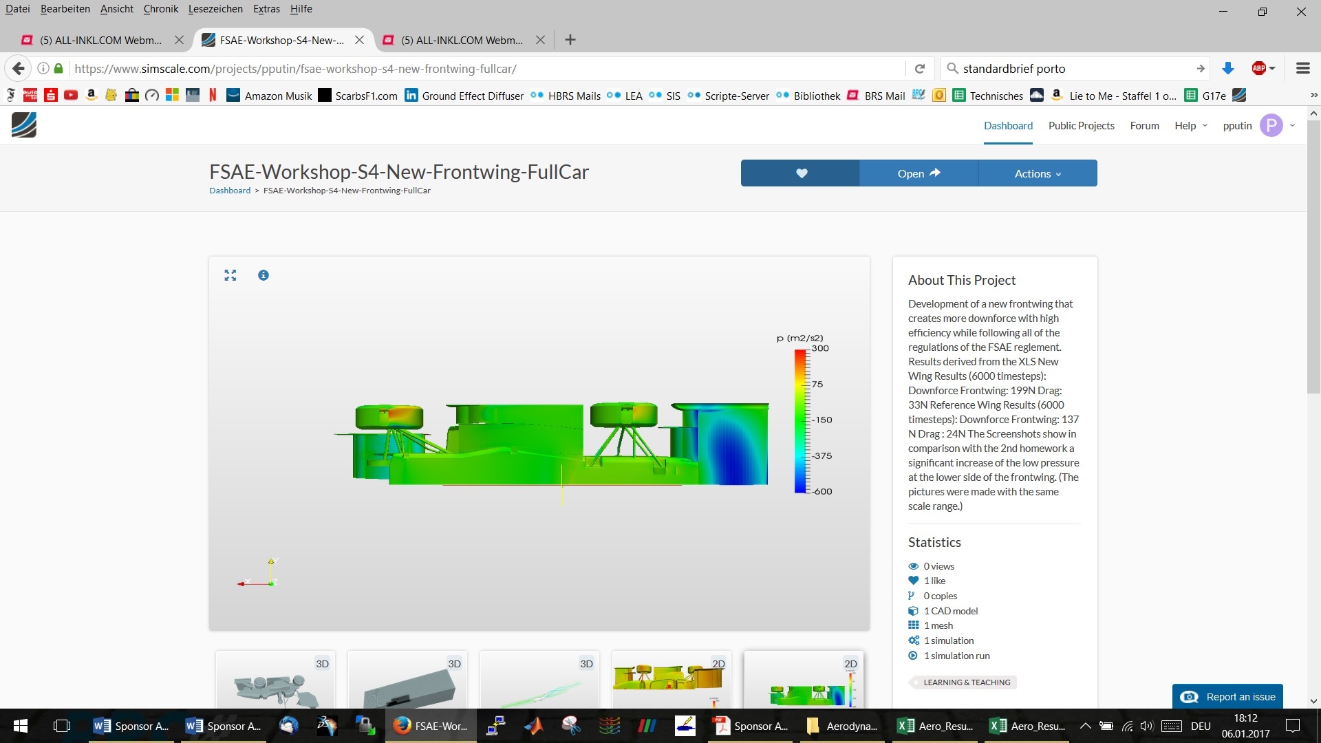This screenshot has height=743, width=1321.
Task: Open the Adblock Plus dropdown arrow
Action: (x=1272, y=69)
